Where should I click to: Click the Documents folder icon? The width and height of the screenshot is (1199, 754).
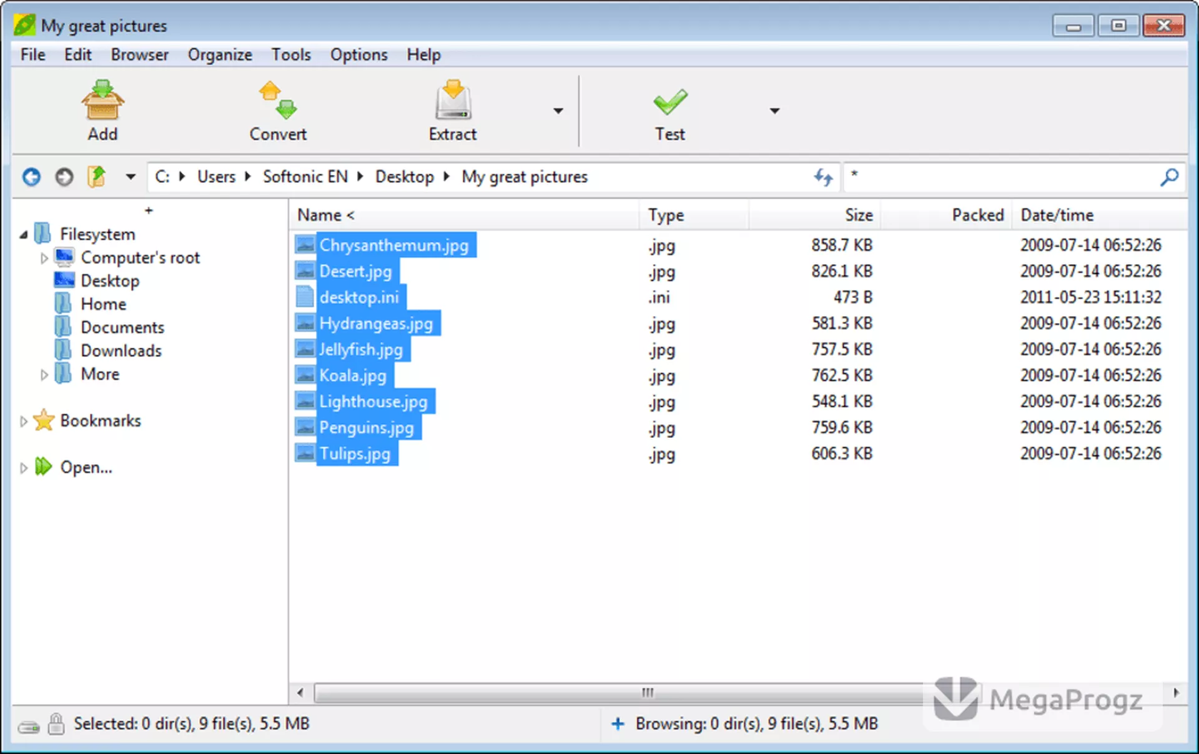(x=63, y=327)
